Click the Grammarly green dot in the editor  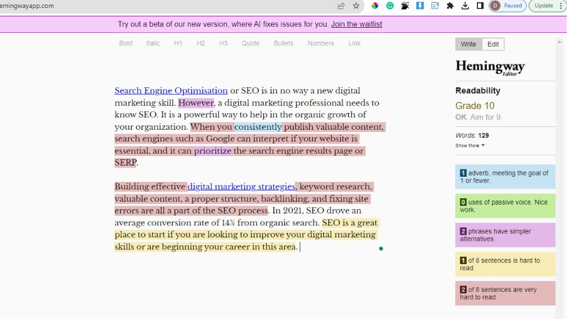click(381, 249)
